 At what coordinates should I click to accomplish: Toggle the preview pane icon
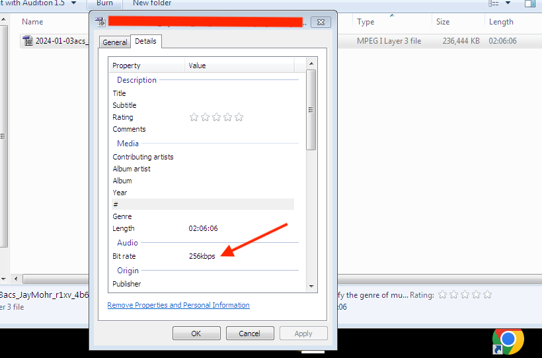(530, 3)
